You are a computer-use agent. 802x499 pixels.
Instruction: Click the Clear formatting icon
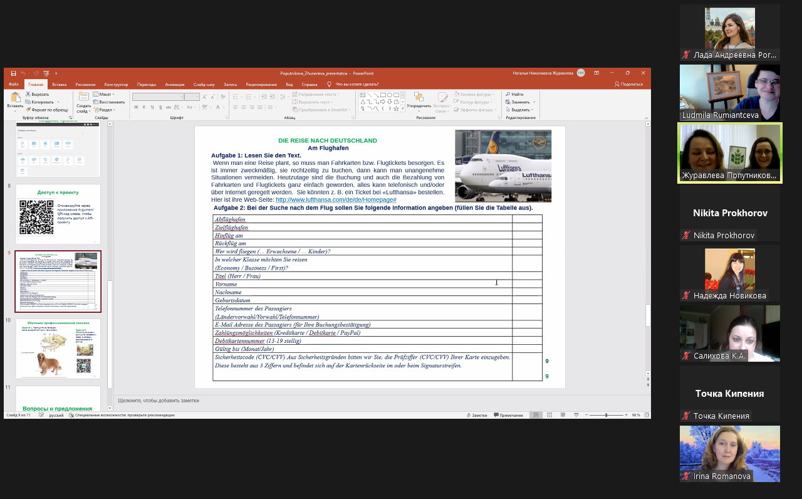(222, 97)
